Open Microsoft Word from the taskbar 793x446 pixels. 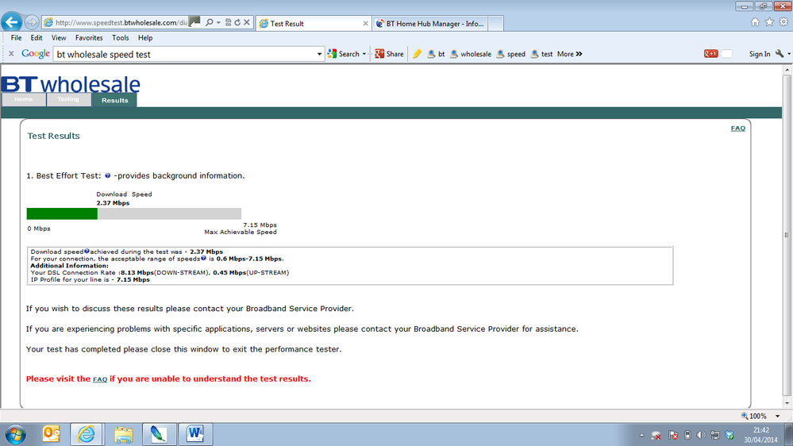click(195, 434)
